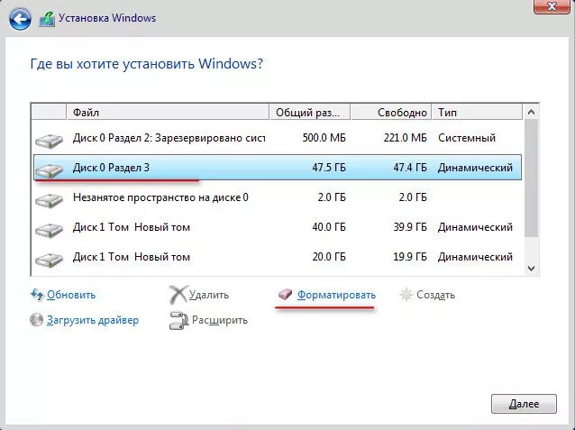
Task: Click the Refresh (Обновить) icon
Action: [x=37, y=295]
